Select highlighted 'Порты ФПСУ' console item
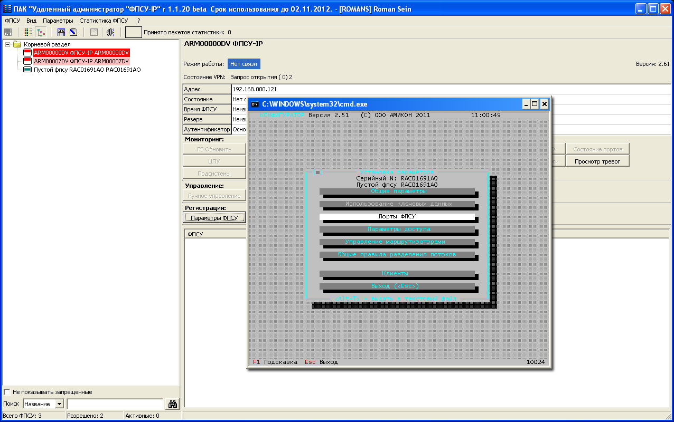This screenshot has width=674, height=422. tap(397, 216)
